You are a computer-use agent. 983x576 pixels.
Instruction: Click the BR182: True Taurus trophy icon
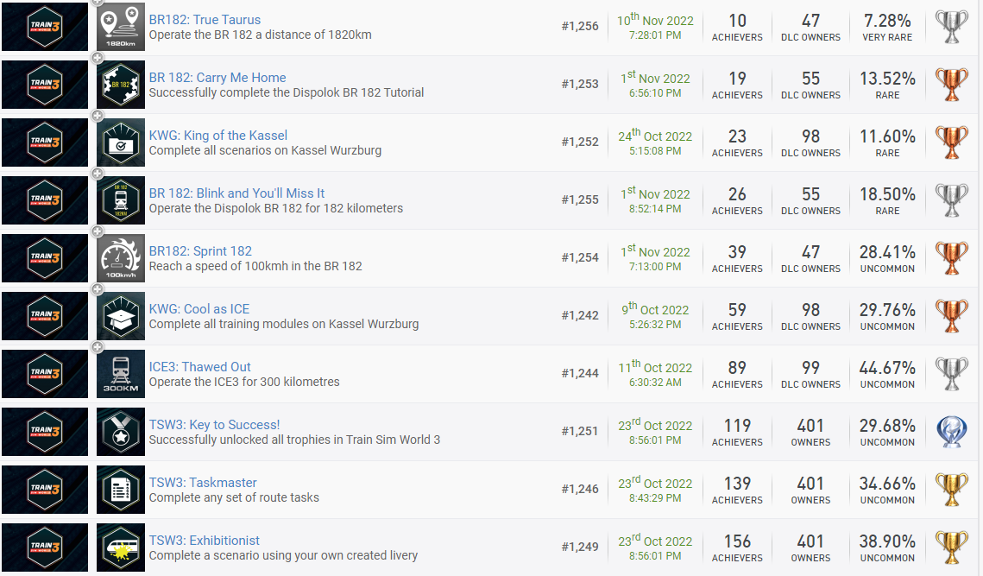coord(121,27)
